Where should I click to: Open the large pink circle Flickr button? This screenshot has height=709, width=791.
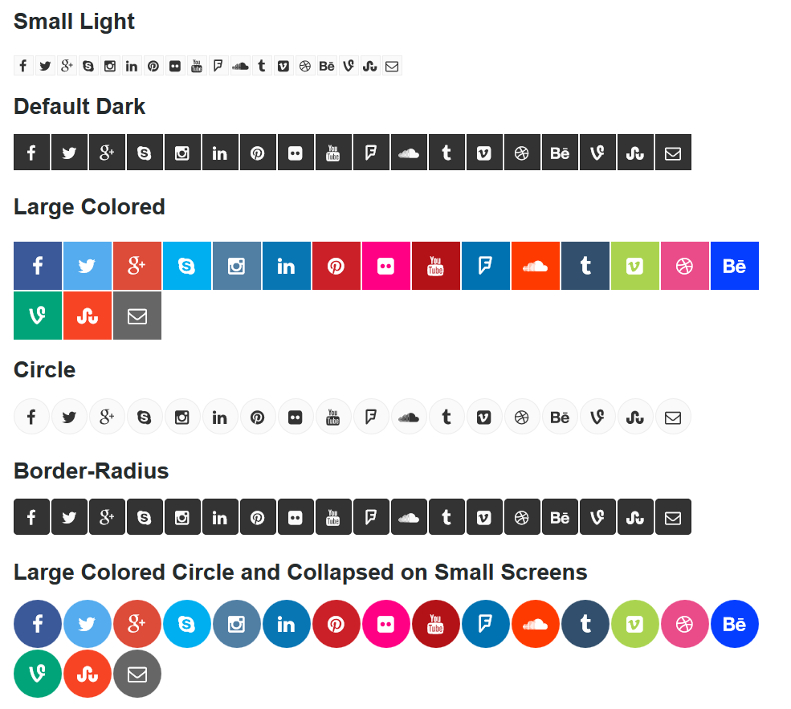tap(386, 624)
